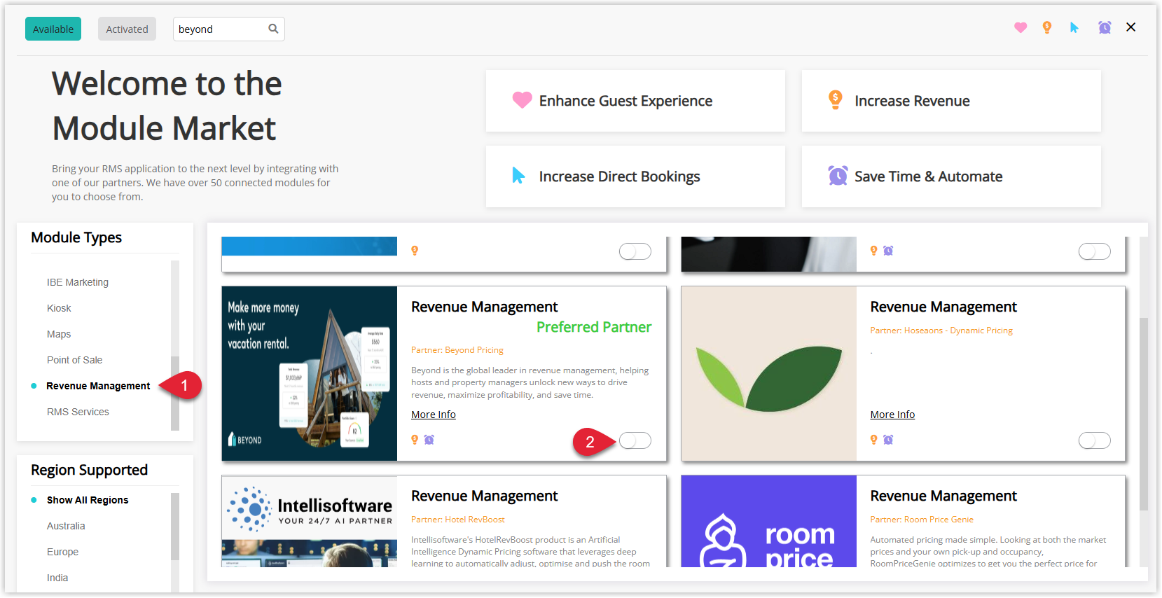Open Increase Direct Bookings category
Viewport: 1162px width, 598px height.
[x=635, y=176]
